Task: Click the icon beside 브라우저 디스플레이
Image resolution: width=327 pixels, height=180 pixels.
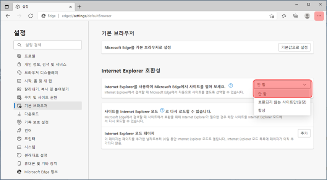Action: tap(19, 73)
